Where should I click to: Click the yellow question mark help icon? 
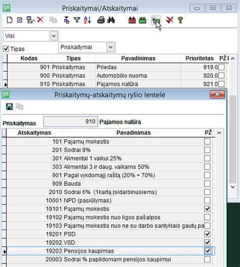pos(180,20)
